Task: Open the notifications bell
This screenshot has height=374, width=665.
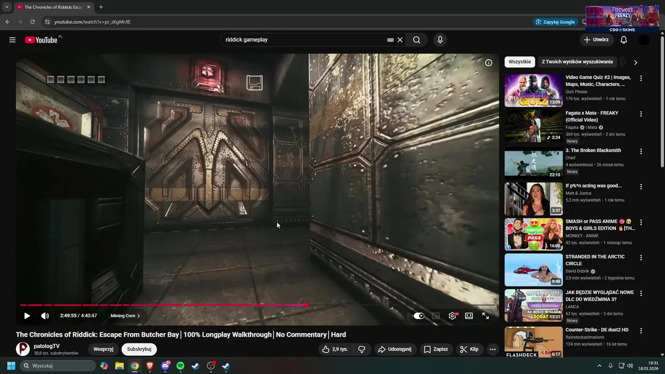Action: [x=623, y=40]
